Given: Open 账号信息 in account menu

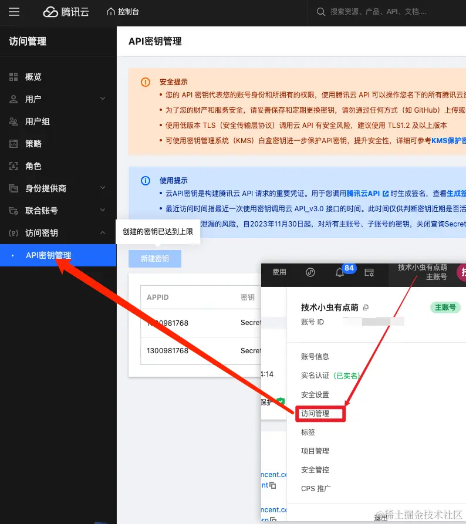Looking at the screenshot, I should (x=315, y=357).
